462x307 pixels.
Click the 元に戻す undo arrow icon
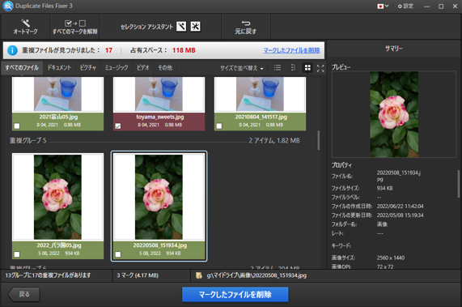pyautogui.click(x=246, y=23)
